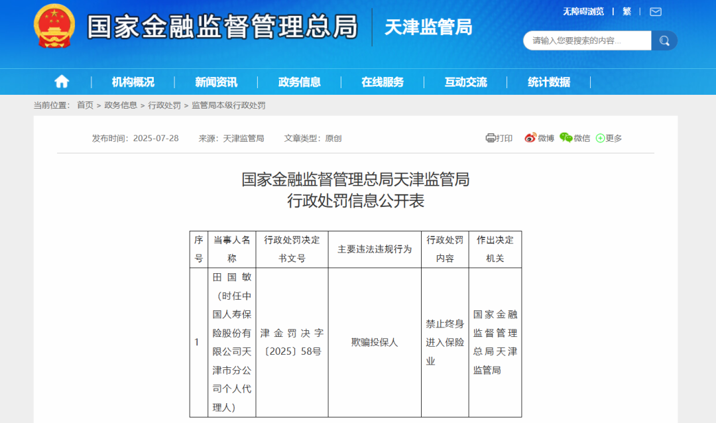Click the national emblem logo

54,26
